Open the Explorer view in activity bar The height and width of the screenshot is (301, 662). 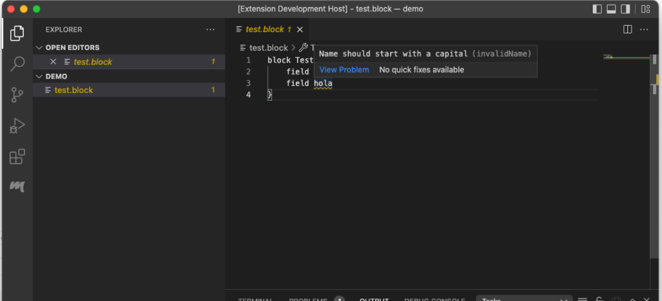17,33
